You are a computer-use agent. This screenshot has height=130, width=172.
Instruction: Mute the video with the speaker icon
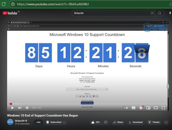click(x=27, y=108)
